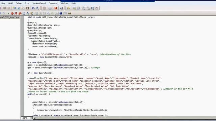Click the line "CommaIO commaIO;"
The image size is (216, 121).
tap(37, 33)
